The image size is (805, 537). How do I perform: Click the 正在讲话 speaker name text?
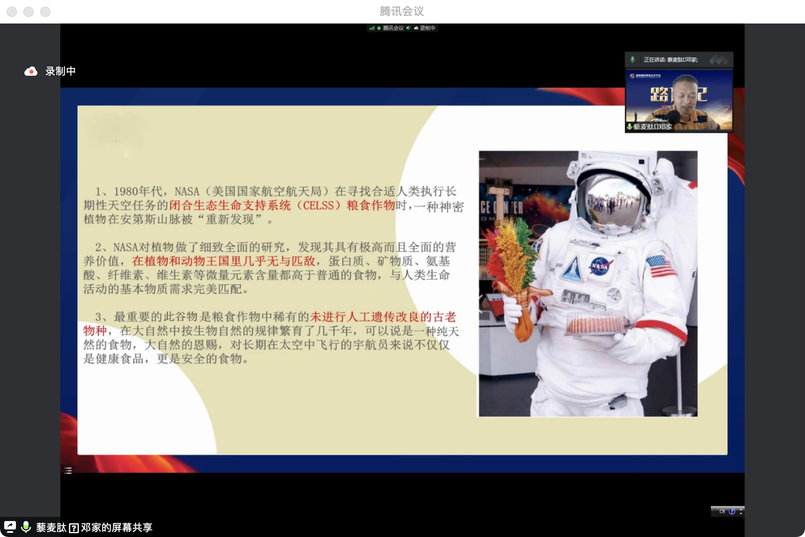670,60
